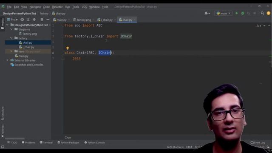Screen dimensions: 272x153
Task: Run the main configuration
Action: pyautogui.click(x=236, y=13)
